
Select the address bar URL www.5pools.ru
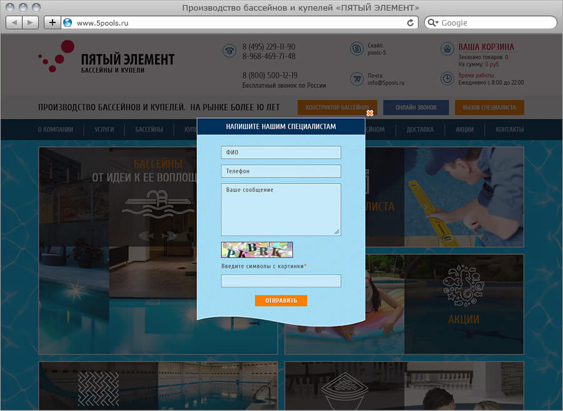[x=103, y=23]
